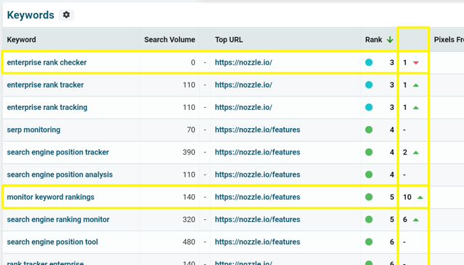Click green rank dot for search engine ranking monitor
The height and width of the screenshot is (265, 464).
[369, 219]
